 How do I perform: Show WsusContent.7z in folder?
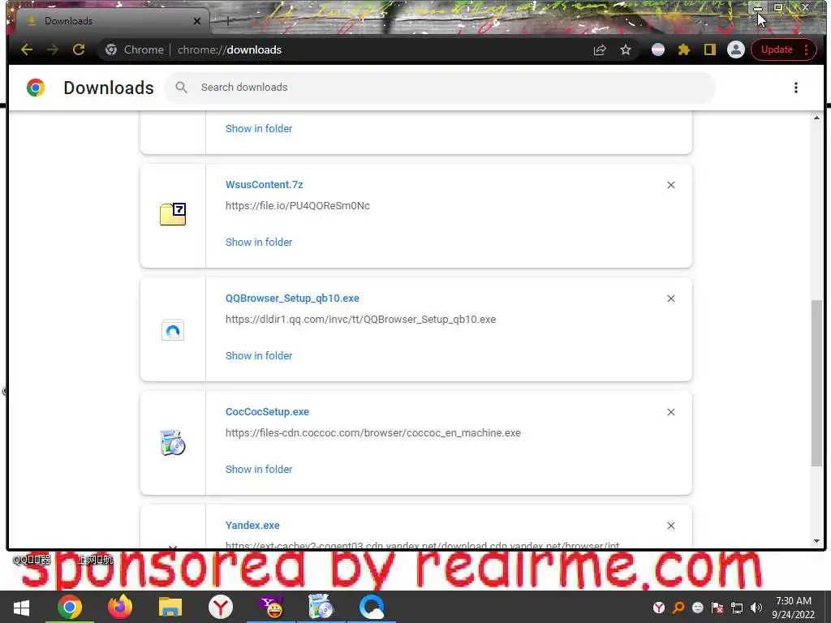click(259, 242)
